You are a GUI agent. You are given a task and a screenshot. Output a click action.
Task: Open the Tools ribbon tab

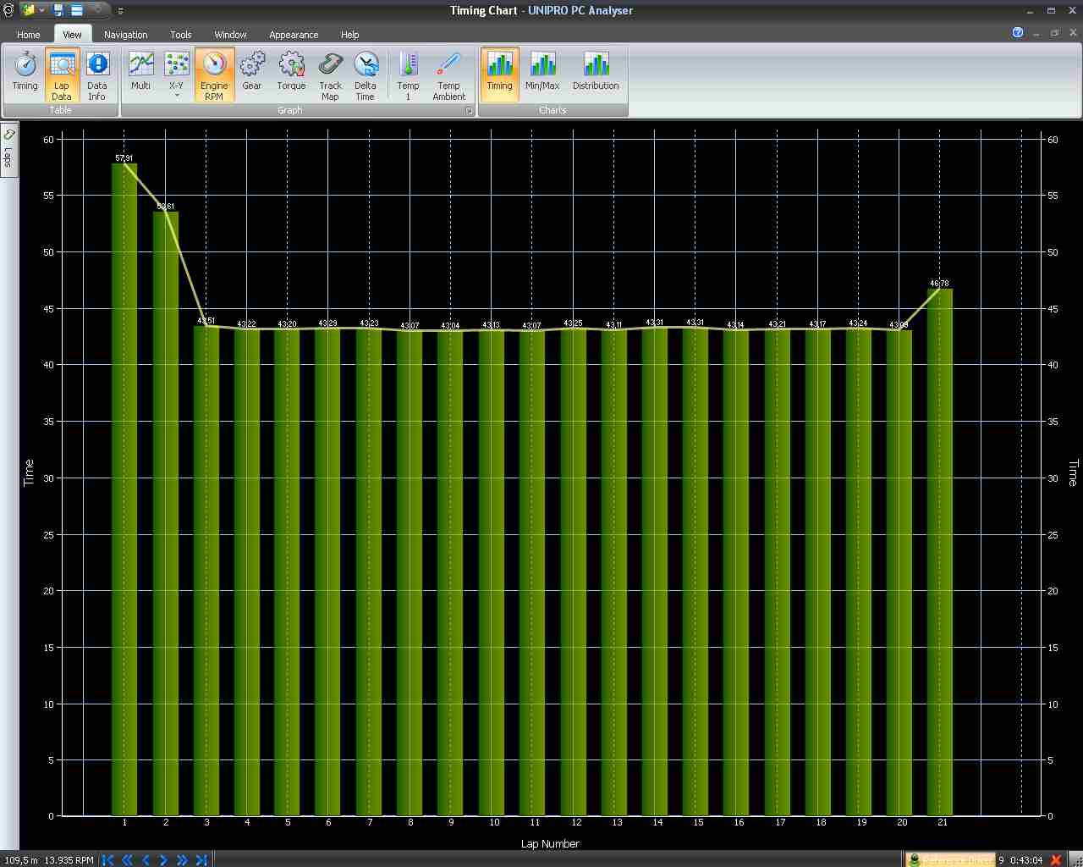coord(181,35)
